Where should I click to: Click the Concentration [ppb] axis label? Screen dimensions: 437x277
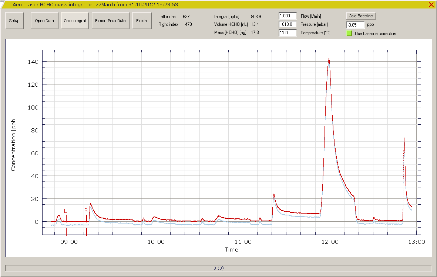14,144
